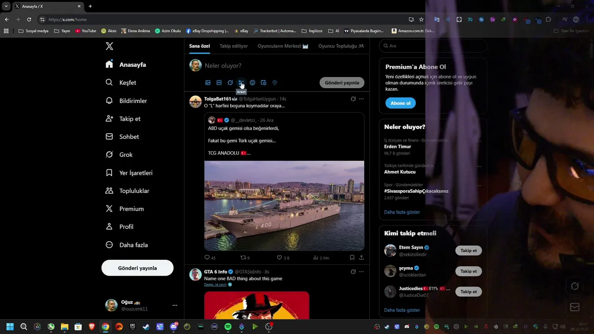Open more options for GTA 6 Info post
This screenshot has width=594, height=334.
pos(362,271)
